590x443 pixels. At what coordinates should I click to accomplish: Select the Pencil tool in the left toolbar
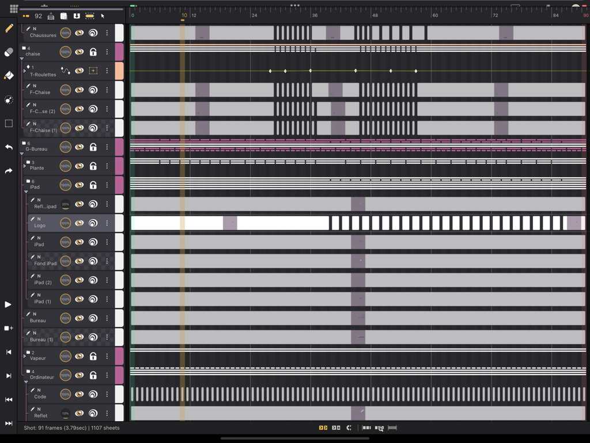pyautogui.click(x=9, y=28)
